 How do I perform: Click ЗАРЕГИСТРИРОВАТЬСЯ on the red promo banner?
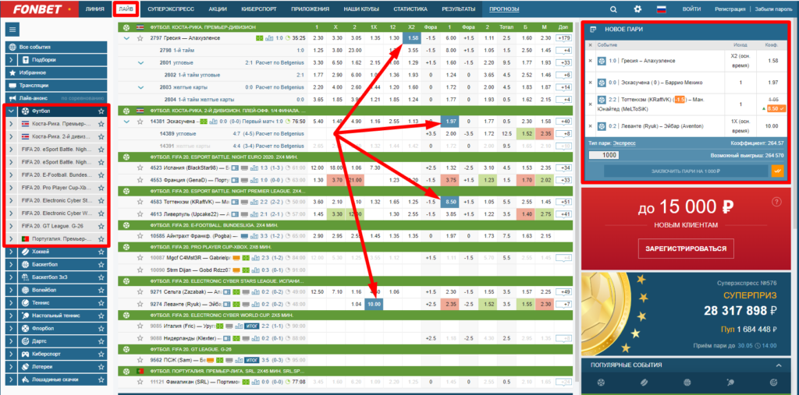pyautogui.click(x=687, y=249)
